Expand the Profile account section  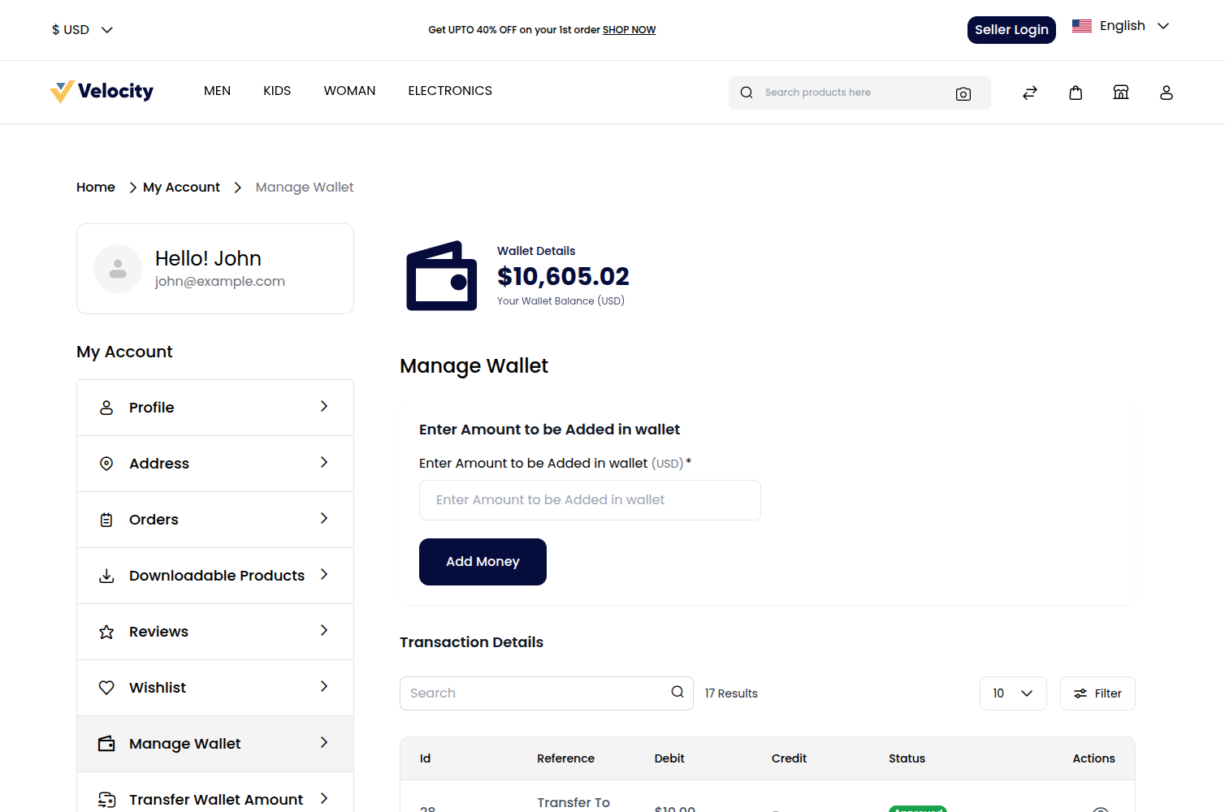pyautogui.click(x=214, y=407)
